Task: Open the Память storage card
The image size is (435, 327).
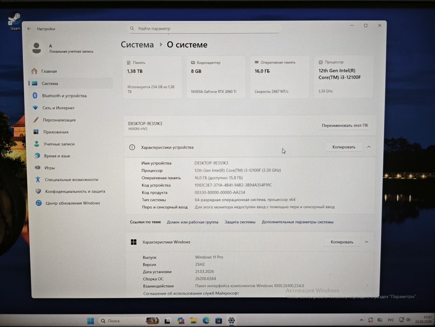Action: 152,77
